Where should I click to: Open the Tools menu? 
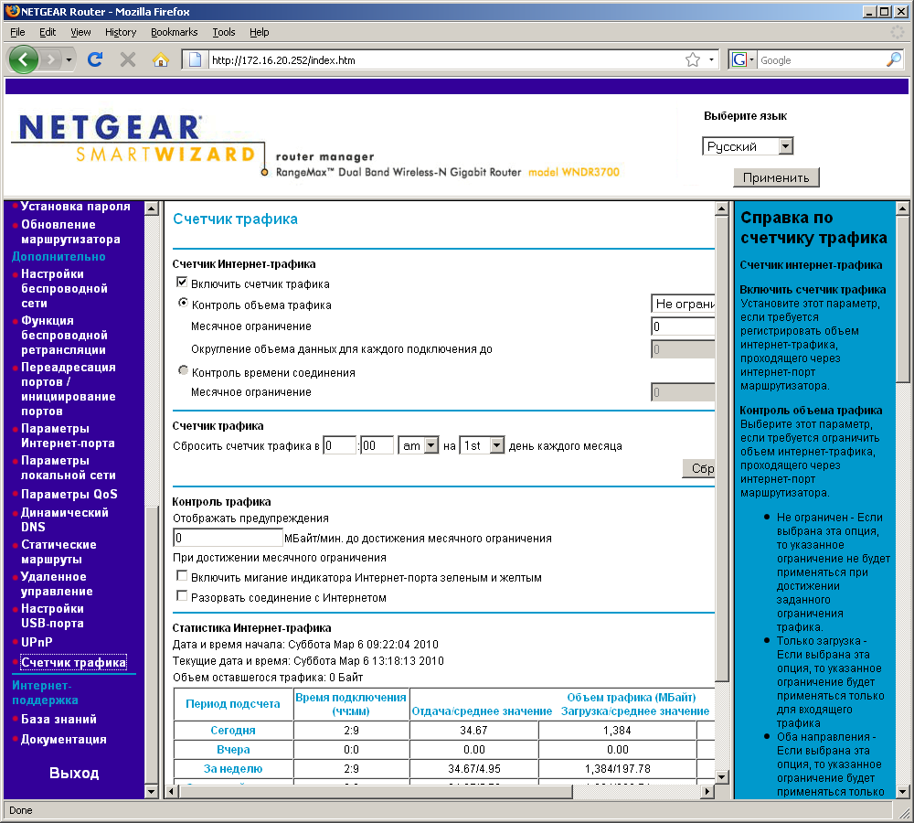(224, 32)
